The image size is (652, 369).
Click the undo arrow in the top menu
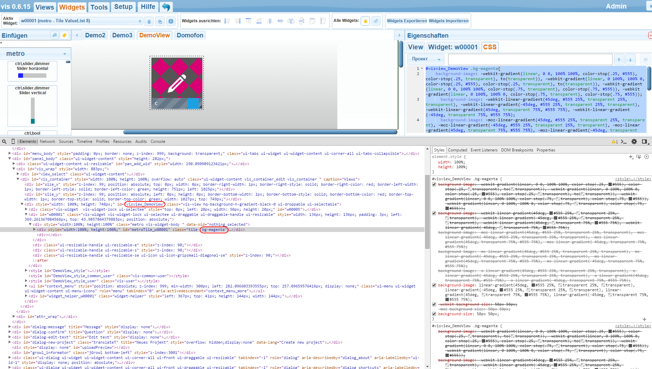[x=166, y=7]
